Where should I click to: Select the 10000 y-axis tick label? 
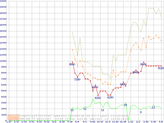coord(3,61)
